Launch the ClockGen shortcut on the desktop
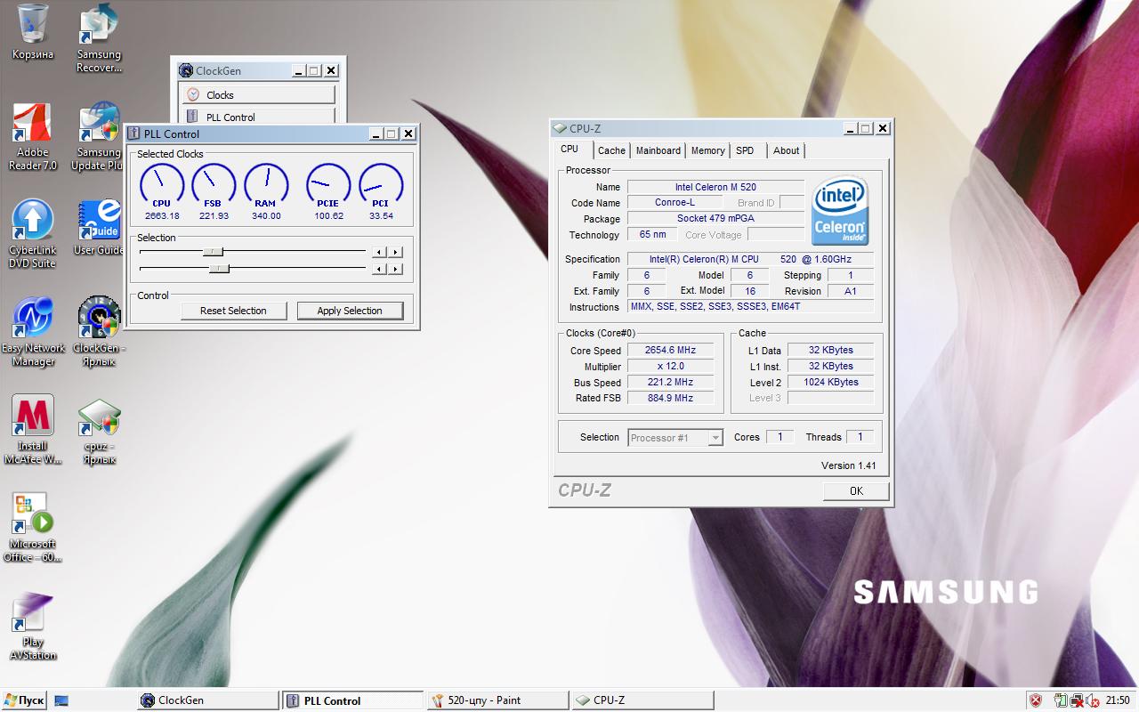 [99, 331]
